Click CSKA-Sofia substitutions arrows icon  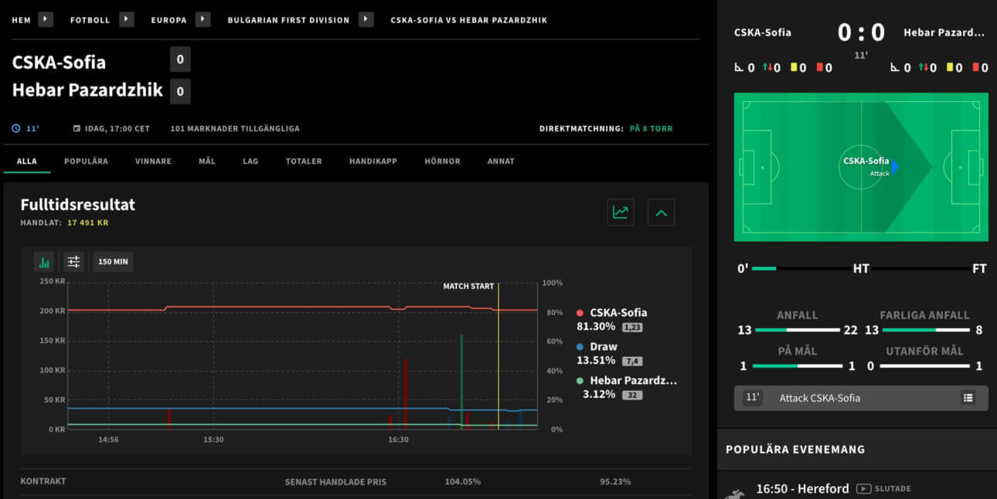tap(767, 68)
